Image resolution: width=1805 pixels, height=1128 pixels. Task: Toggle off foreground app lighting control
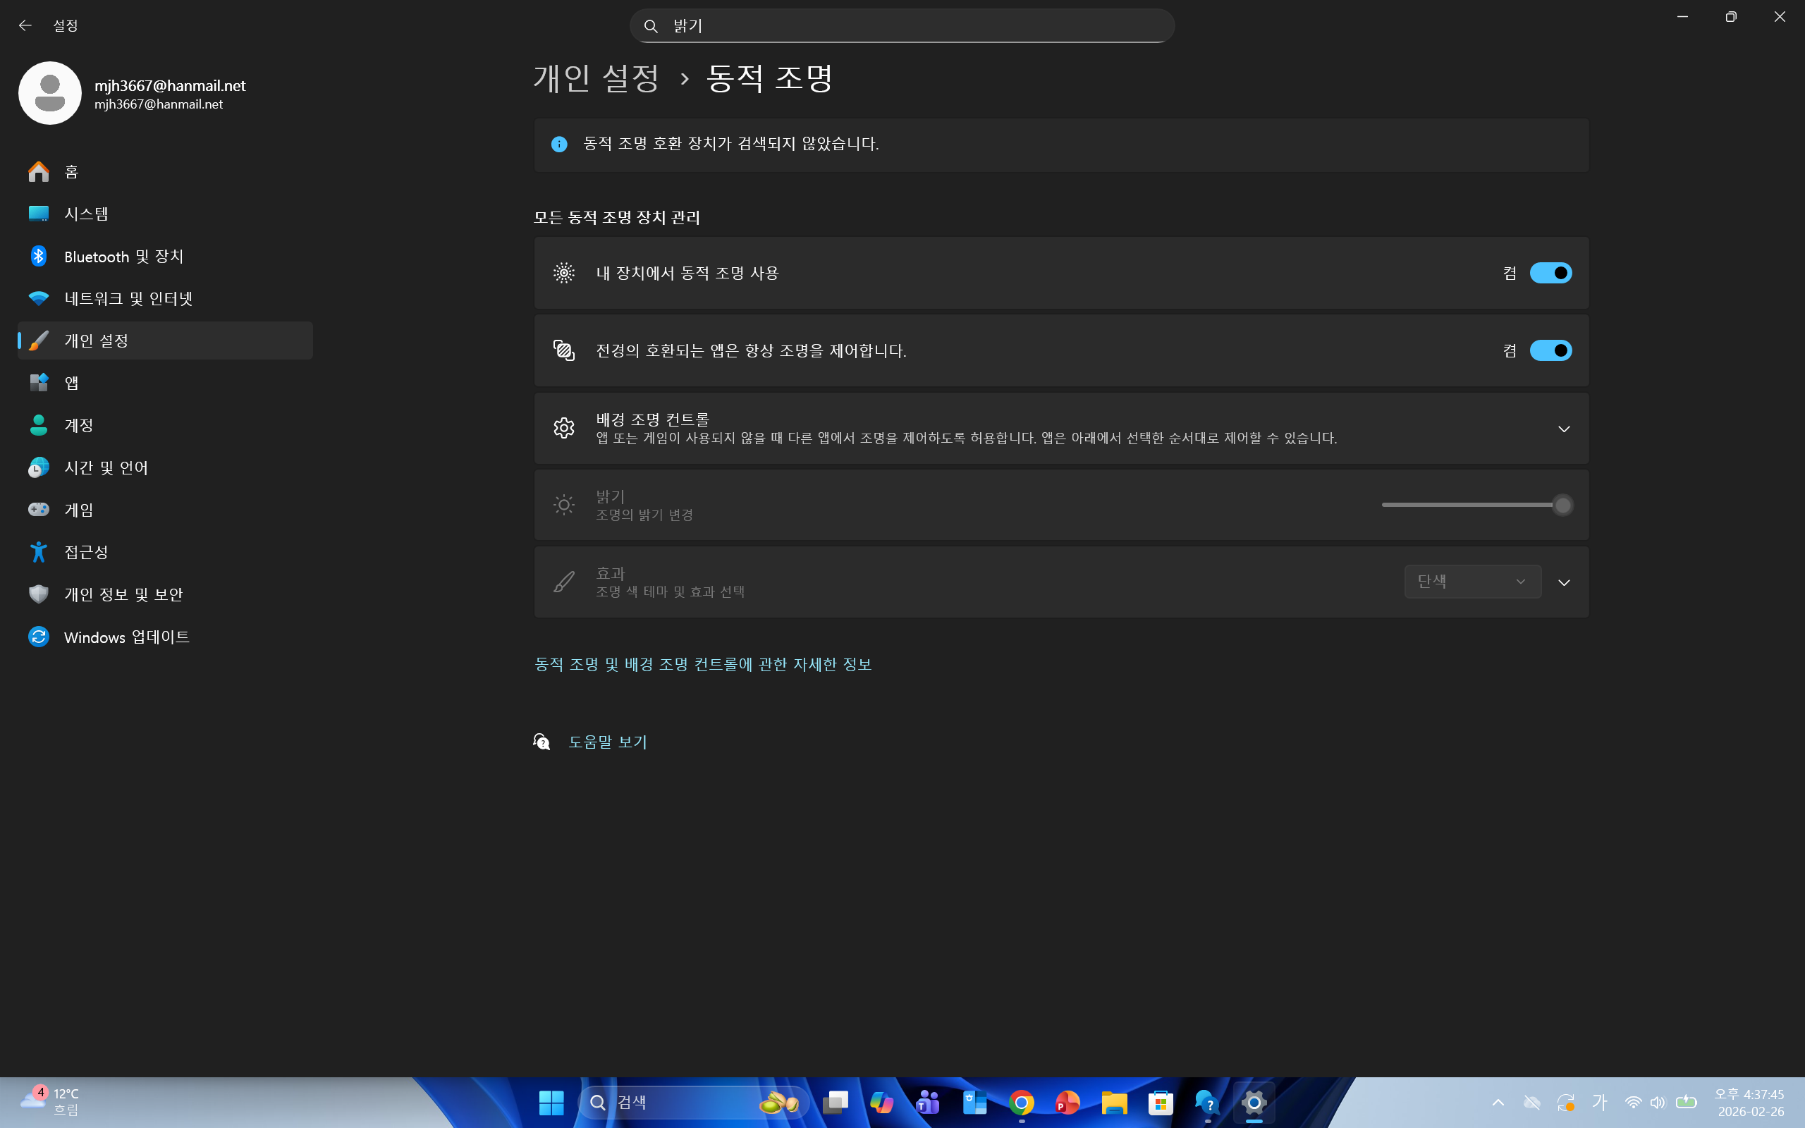click(x=1551, y=350)
